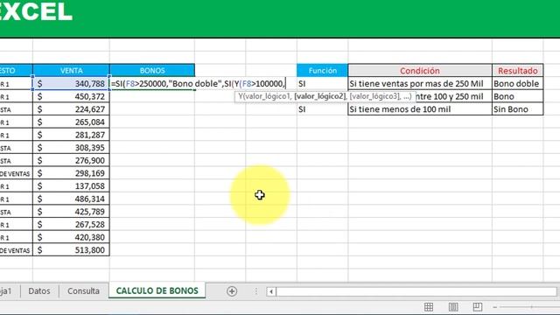
Task: Select the cell with 265,084
Action: [x=71, y=122]
